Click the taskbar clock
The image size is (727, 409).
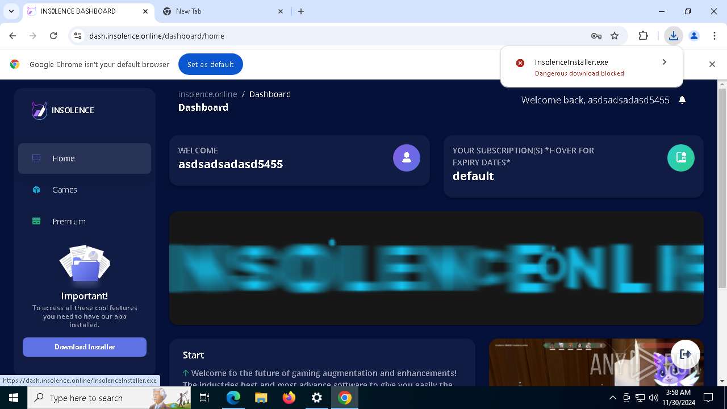click(x=678, y=398)
